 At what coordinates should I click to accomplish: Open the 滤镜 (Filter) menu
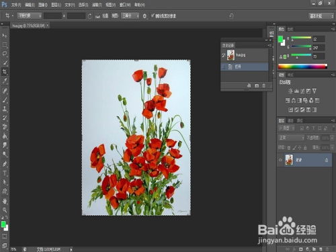coord(97,5)
